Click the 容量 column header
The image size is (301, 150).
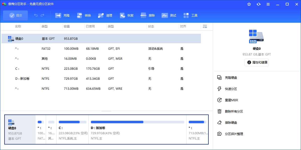(x=67, y=26)
